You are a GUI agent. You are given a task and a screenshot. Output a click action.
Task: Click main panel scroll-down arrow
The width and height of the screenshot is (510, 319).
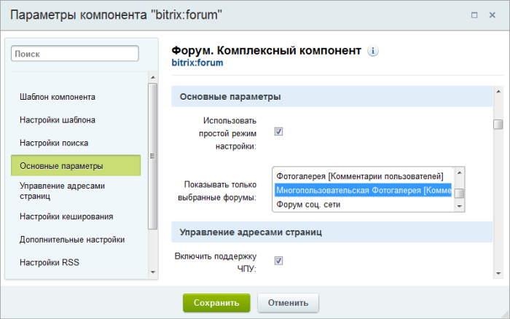point(498,274)
